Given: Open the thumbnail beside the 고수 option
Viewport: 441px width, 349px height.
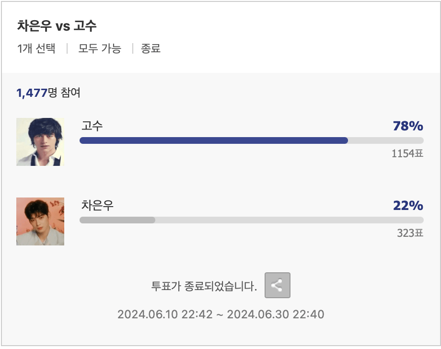Looking at the screenshot, I should tap(40, 142).
